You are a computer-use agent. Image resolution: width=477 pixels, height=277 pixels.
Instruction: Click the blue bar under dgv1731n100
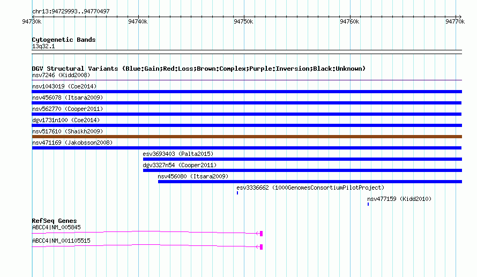pos(247,125)
